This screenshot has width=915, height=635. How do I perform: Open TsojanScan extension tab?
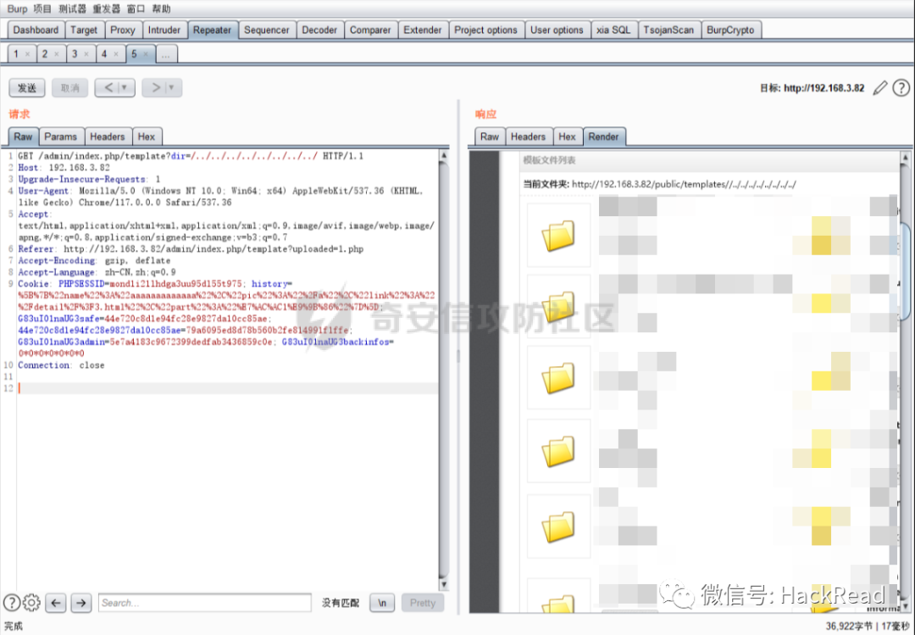click(668, 30)
